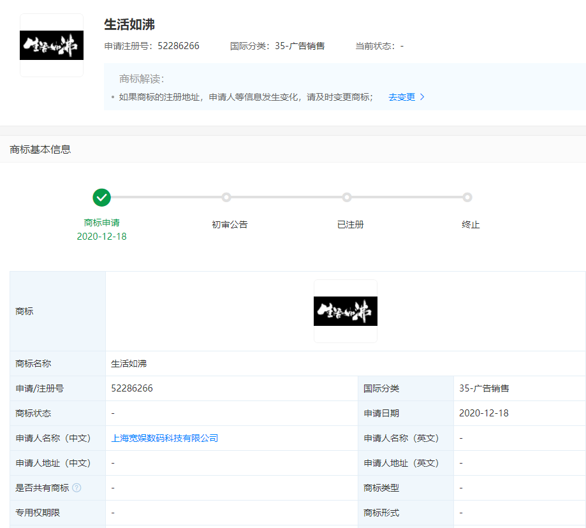
Task: Click the 已注册 progress step circle
Action: [x=346, y=197]
